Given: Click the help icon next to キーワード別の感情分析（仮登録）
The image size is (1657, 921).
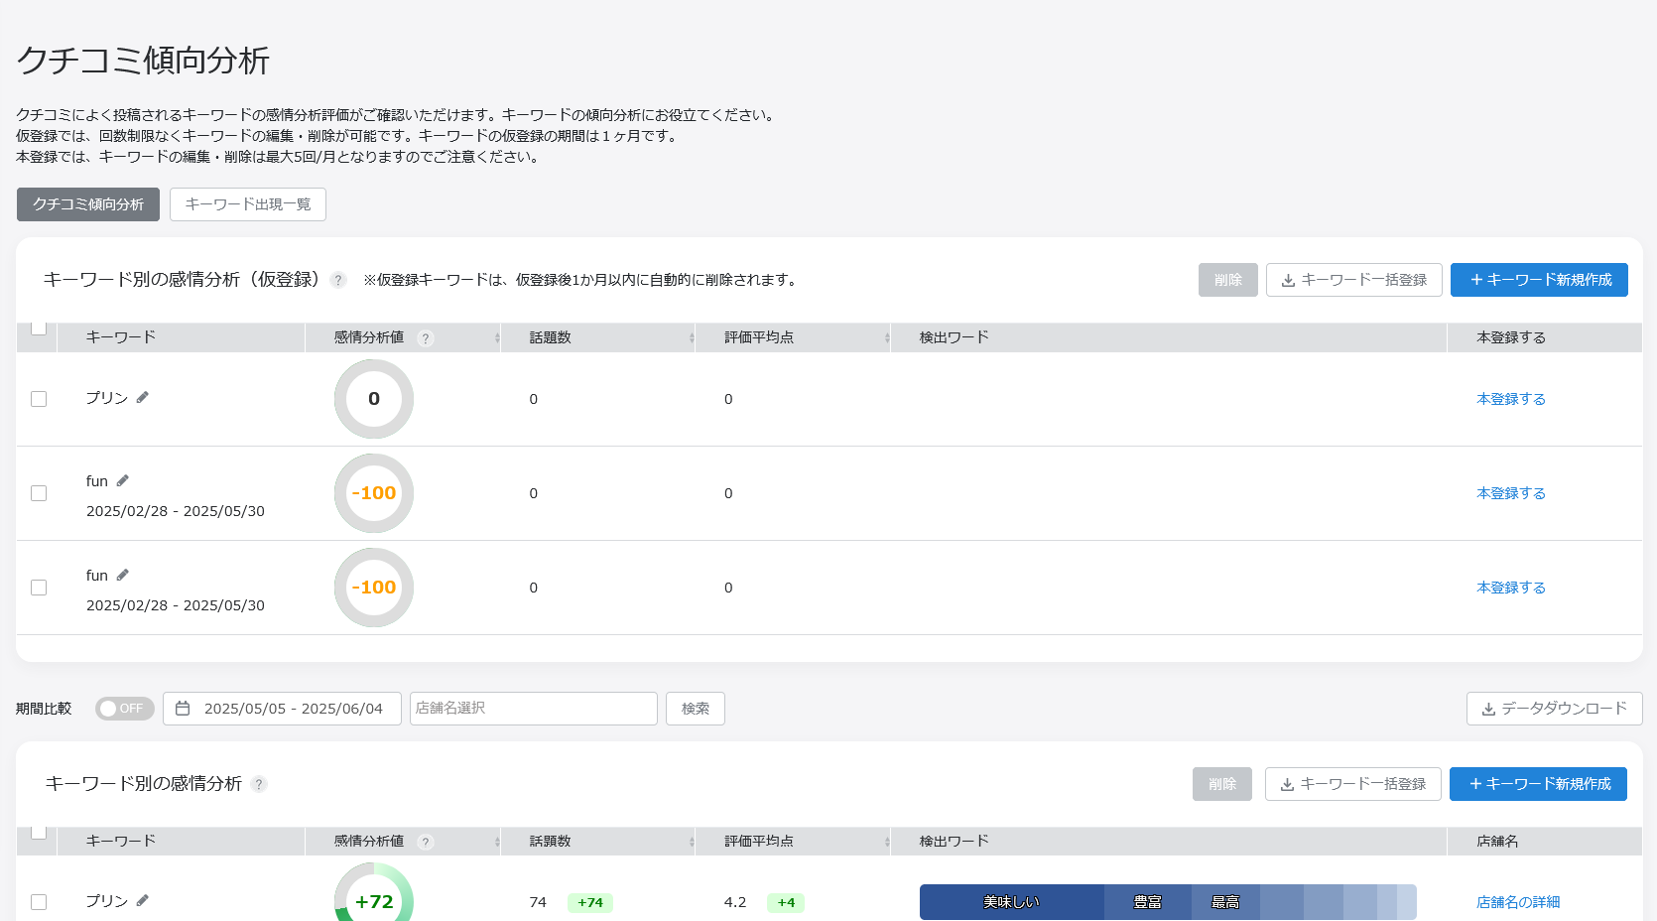Looking at the screenshot, I should pos(338,281).
